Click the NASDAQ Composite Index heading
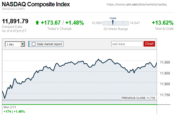This screenshot has height=115, width=175. click(36, 4)
